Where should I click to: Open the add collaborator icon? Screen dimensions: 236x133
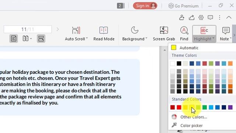pyautogui.click(x=182, y=17)
